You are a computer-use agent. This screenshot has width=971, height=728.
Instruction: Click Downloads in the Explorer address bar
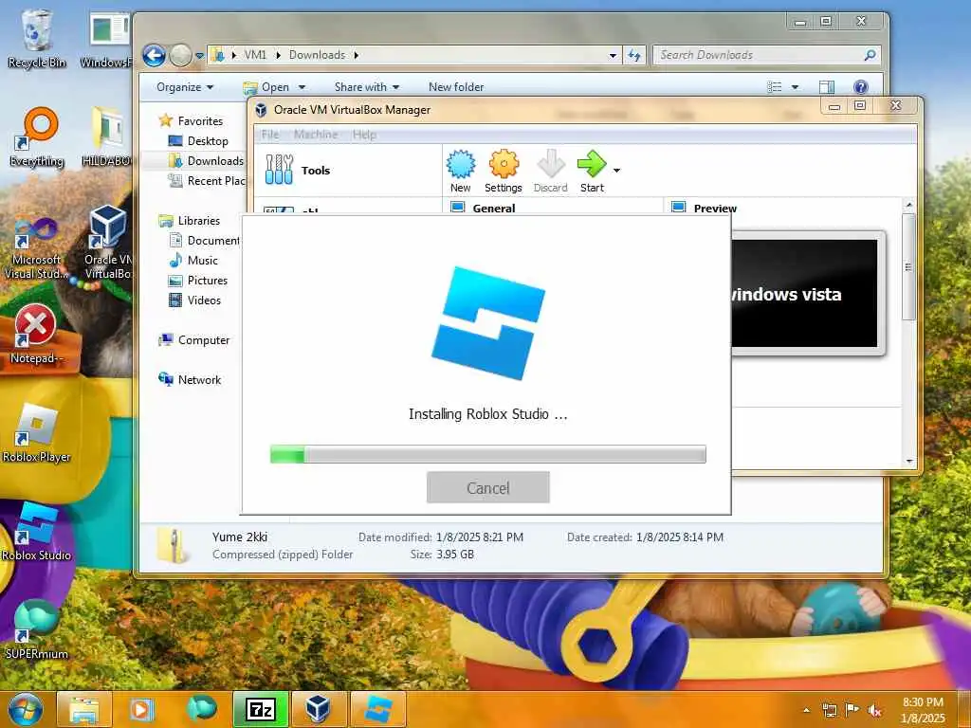click(317, 54)
